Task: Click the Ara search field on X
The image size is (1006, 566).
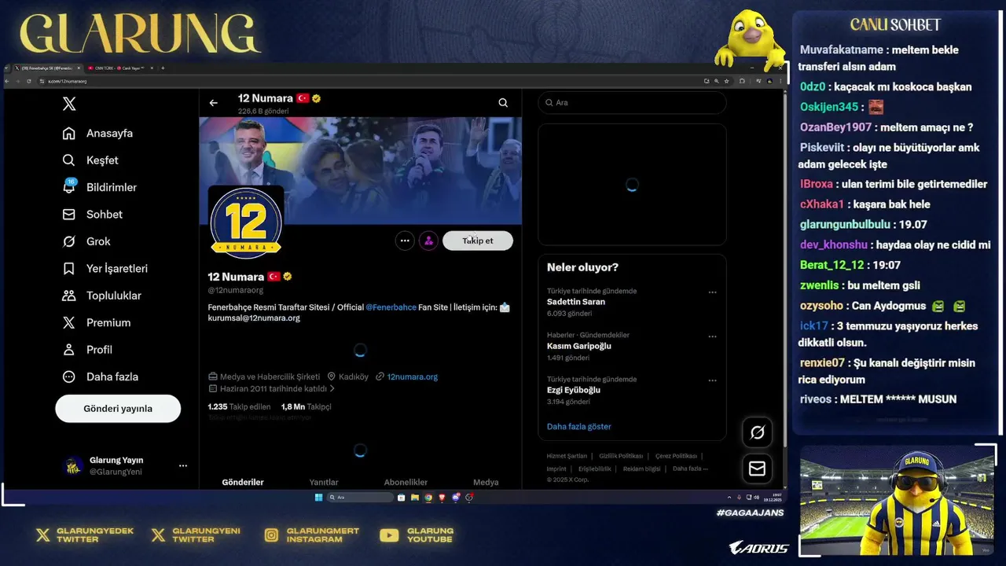Action: (632, 103)
